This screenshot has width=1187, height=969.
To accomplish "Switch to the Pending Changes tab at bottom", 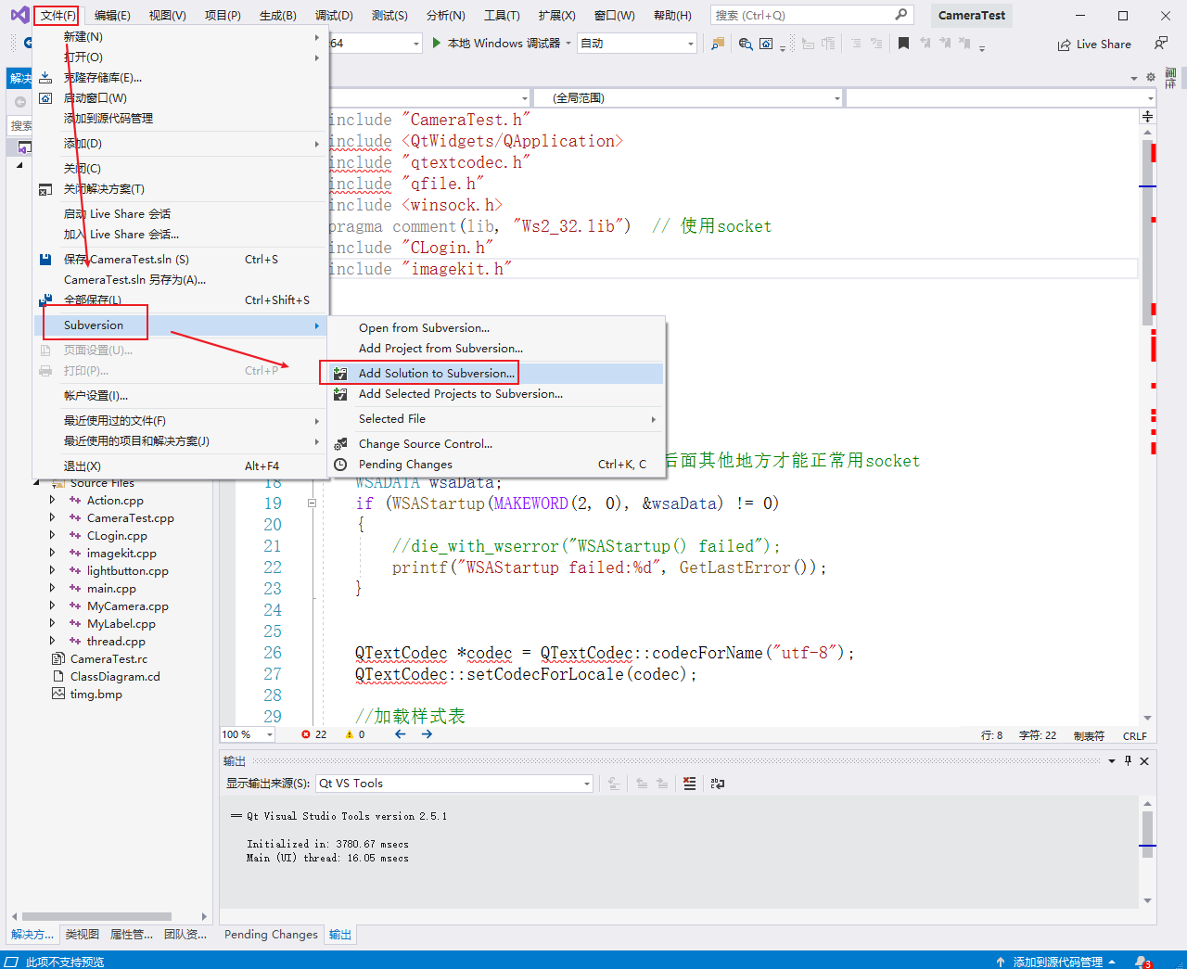I will 270,935.
